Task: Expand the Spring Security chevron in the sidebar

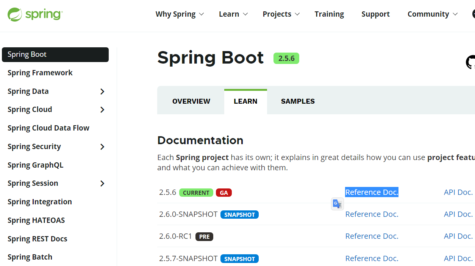Action: (x=102, y=147)
